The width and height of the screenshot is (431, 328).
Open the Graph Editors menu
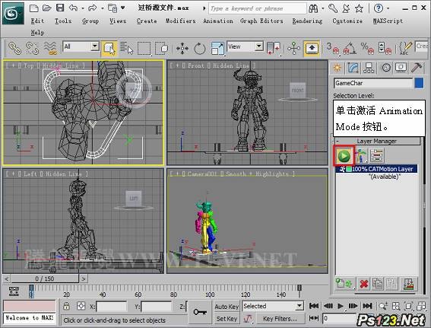(261, 21)
